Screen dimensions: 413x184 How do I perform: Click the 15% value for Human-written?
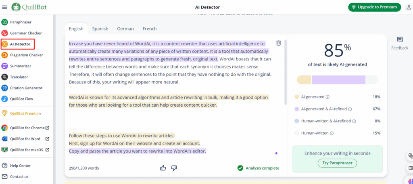(376, 133)
